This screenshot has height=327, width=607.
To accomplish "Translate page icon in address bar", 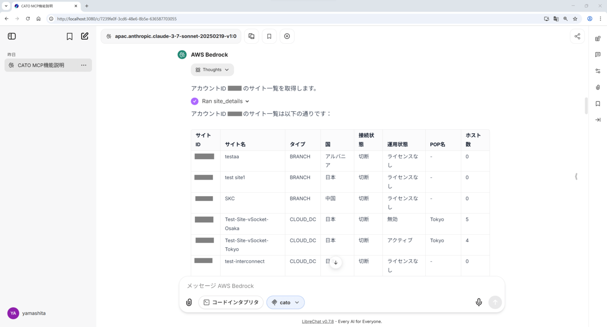I will [556, 19].
